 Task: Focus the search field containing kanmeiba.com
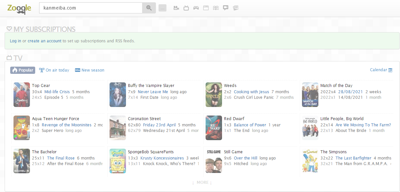91,8
